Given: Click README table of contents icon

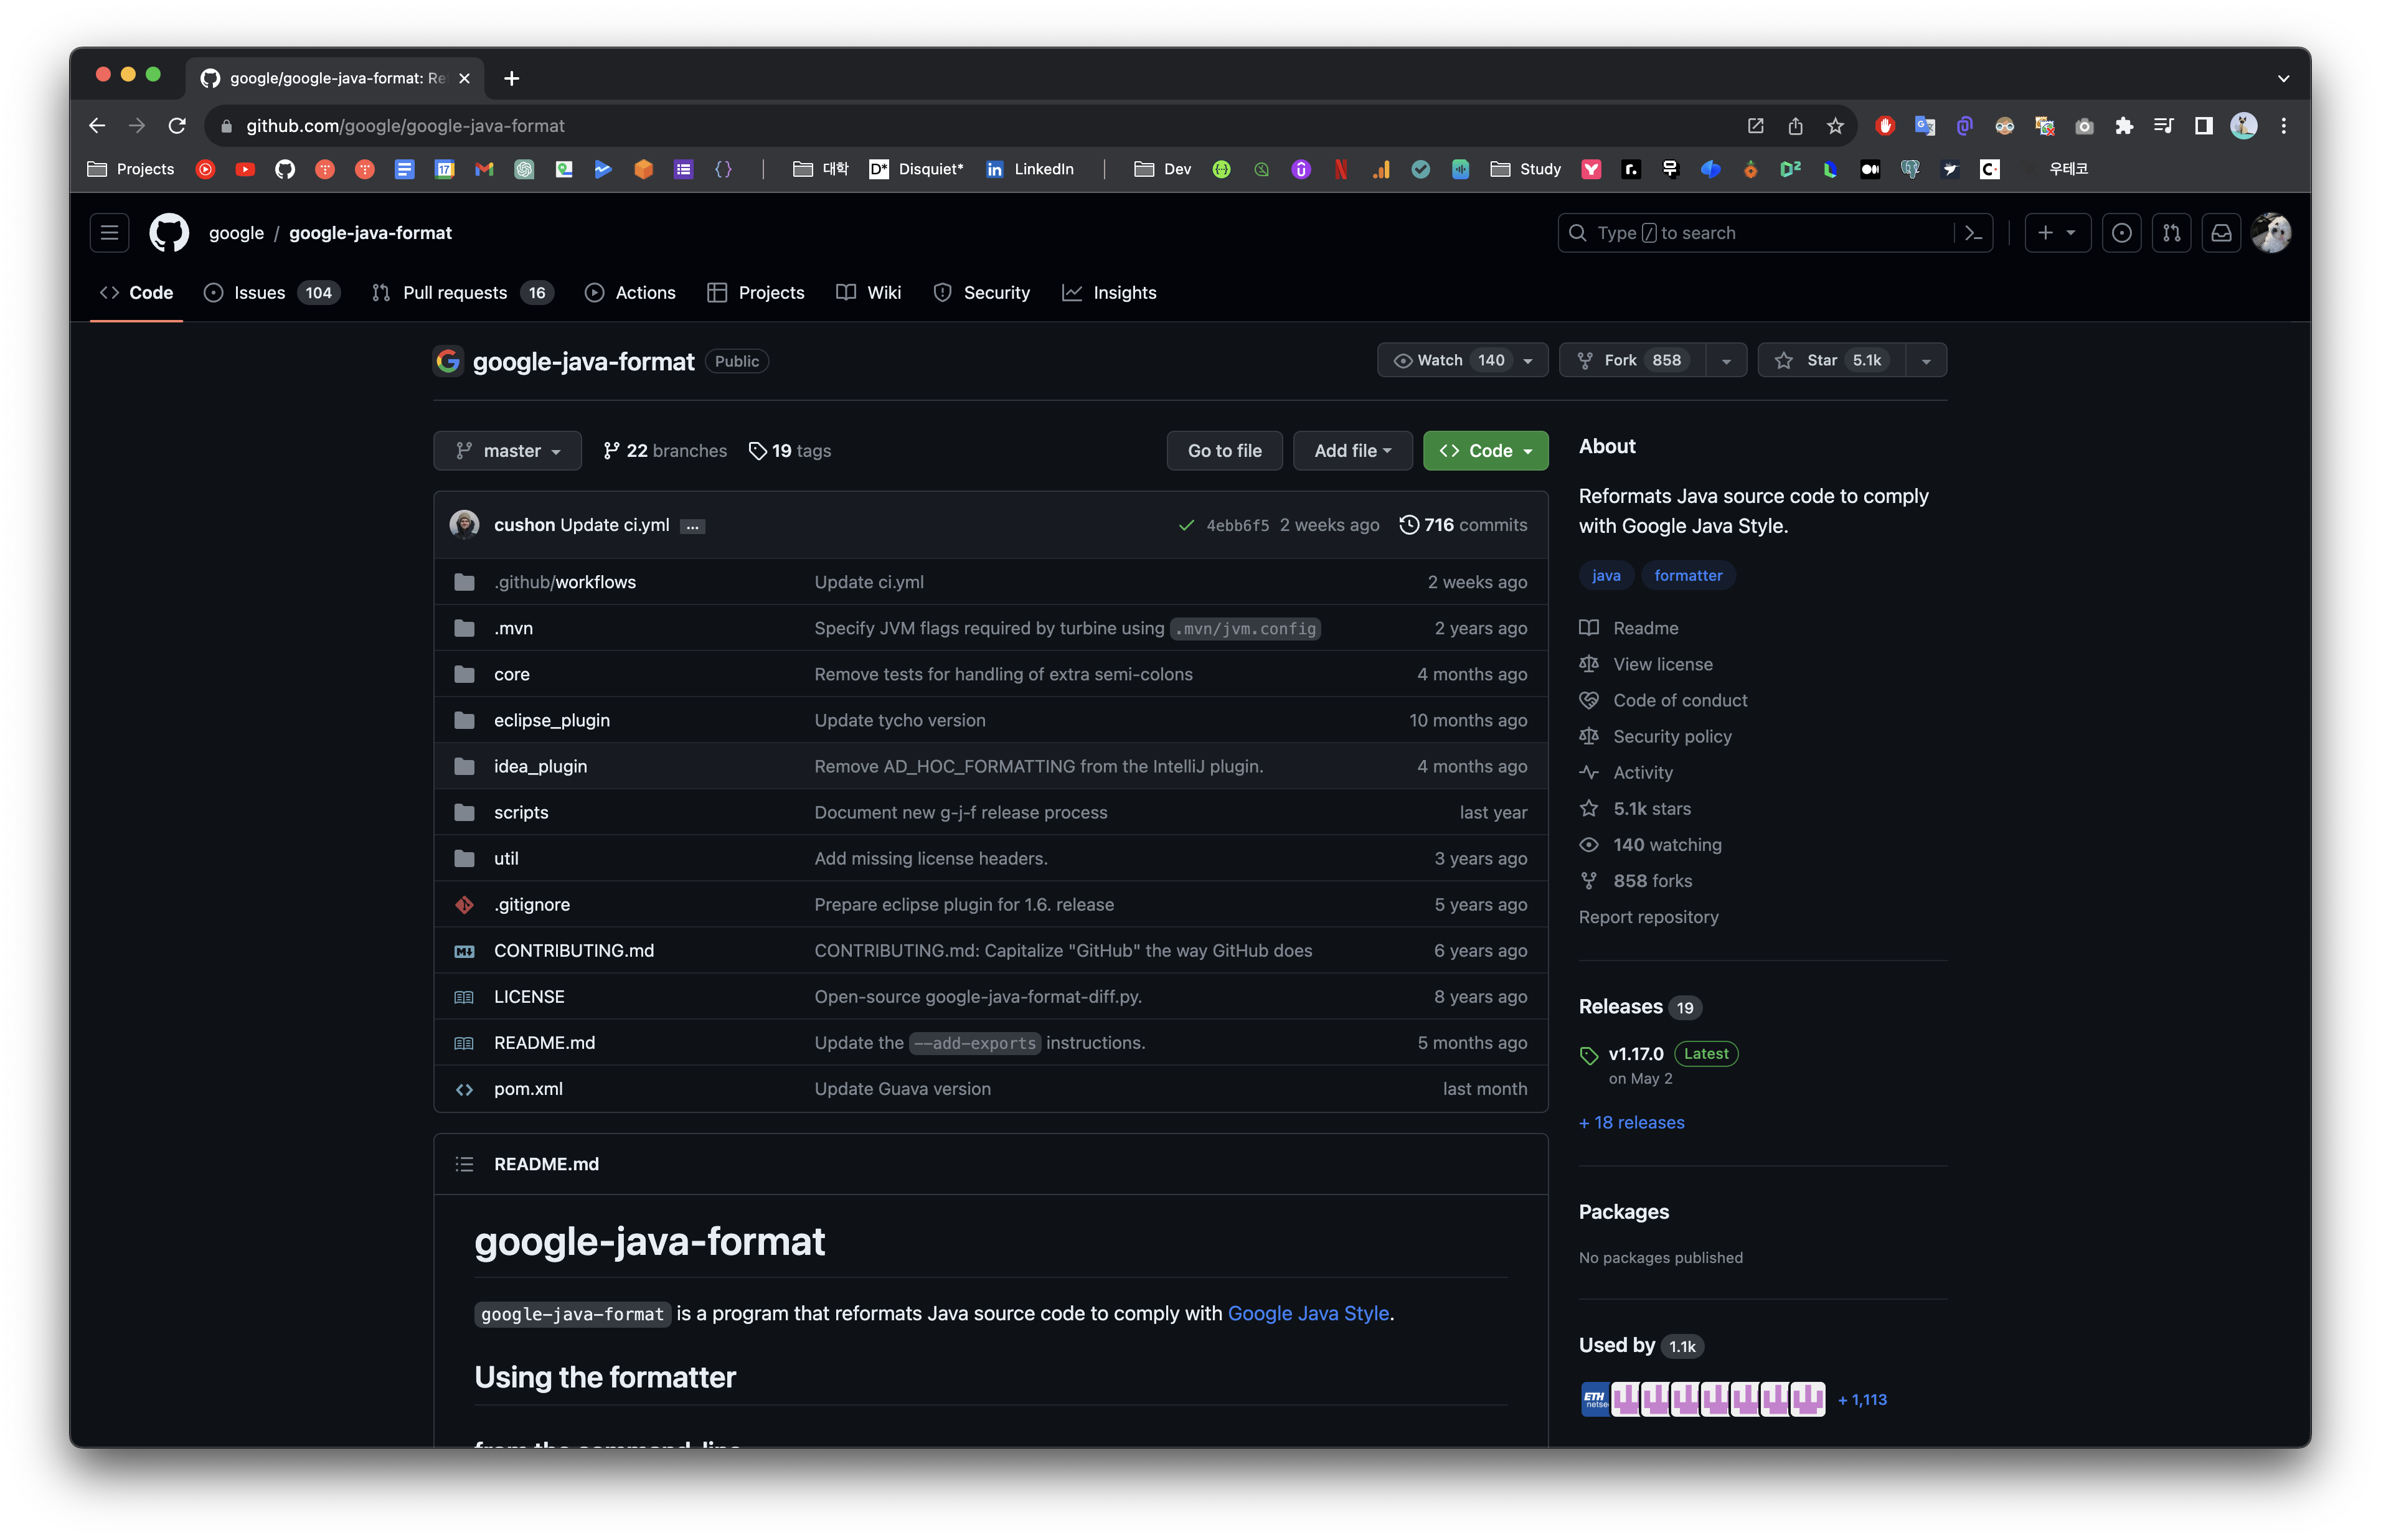Looking at the screenshot, I should [x=464, y=1164].
